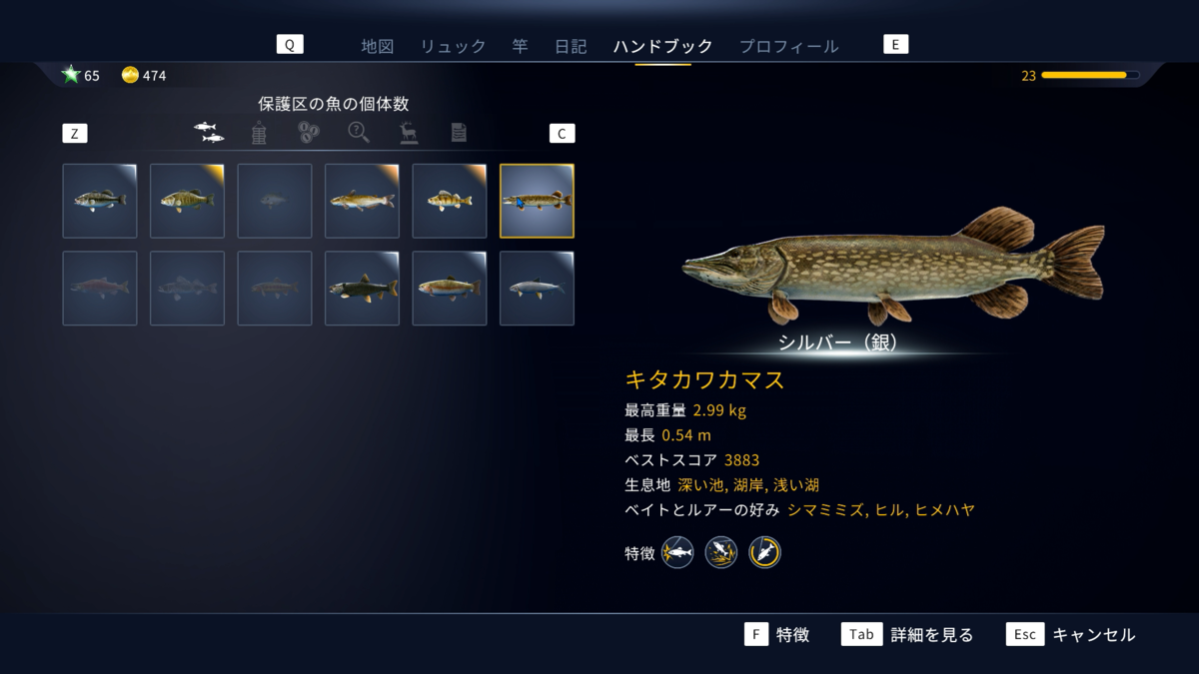The height and width of the screenshot is (674, 1199).
Task: Select the fish population category icon
Action: tap(209, 132)
